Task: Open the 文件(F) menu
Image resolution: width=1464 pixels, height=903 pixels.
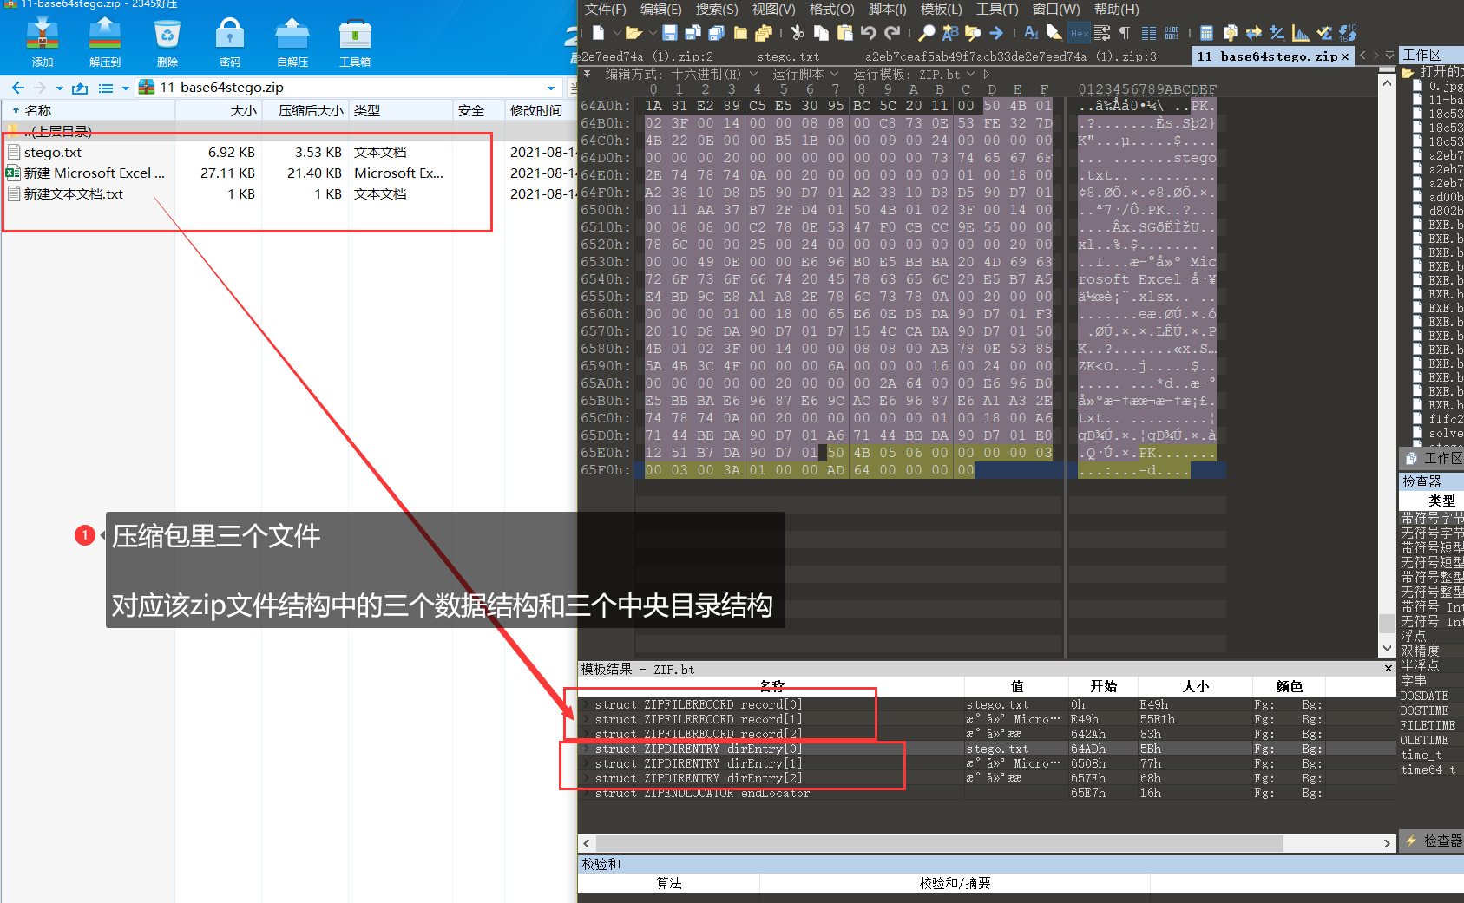Action: [605, 9]
